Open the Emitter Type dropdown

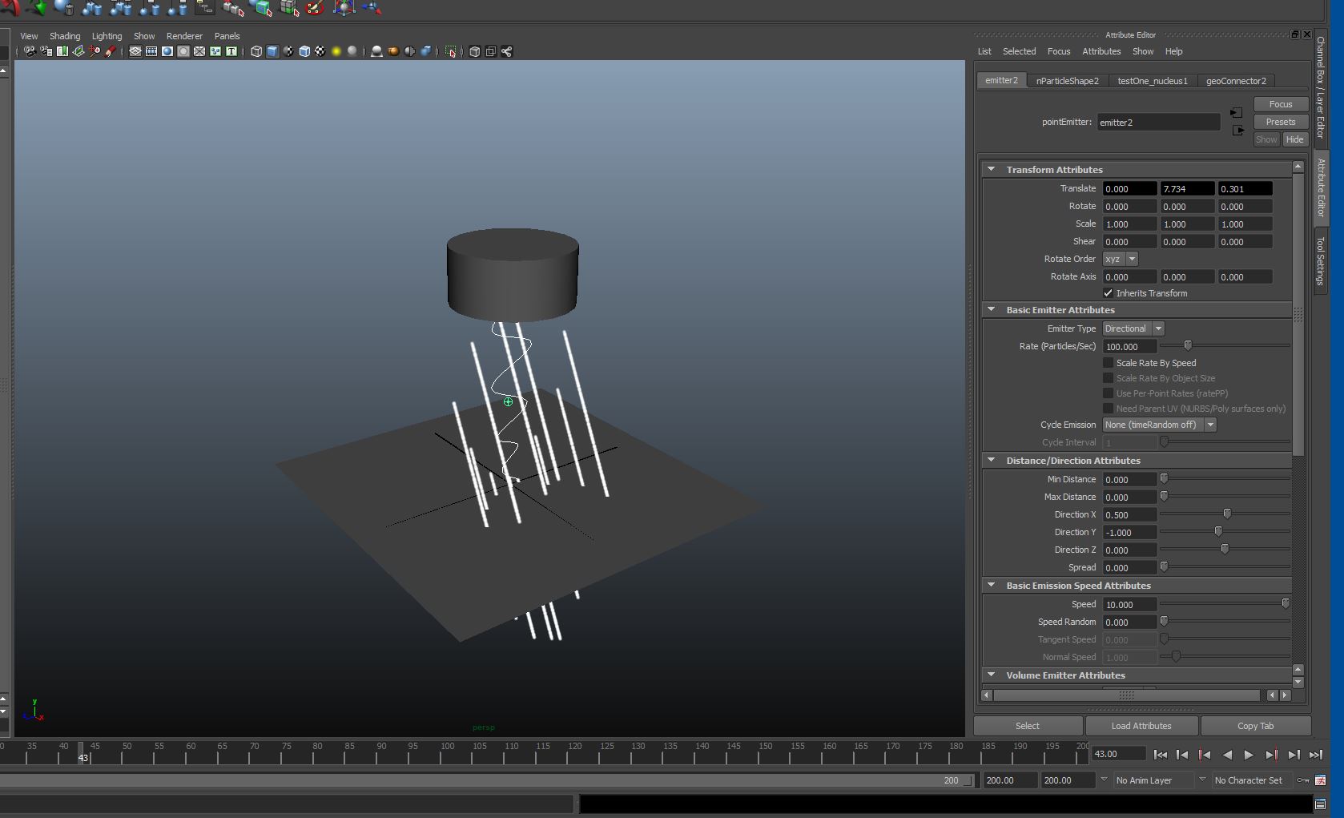point(1133,328)
